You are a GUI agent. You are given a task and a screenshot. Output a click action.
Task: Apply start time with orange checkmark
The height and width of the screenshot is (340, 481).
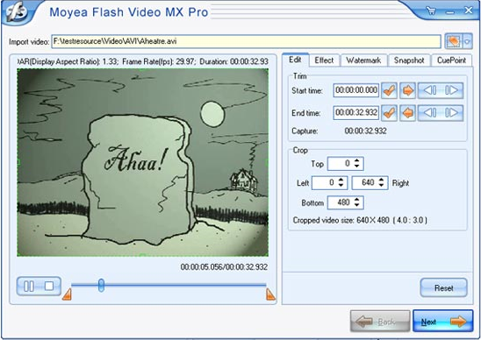[x=390, y=90]
